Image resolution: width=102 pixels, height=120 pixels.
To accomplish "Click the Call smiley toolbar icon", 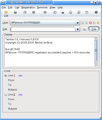I will click(6, 12).
